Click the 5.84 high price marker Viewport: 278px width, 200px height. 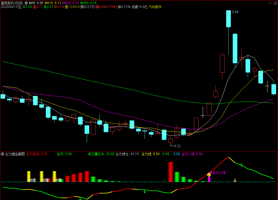[235, 12]
